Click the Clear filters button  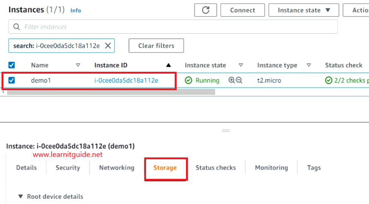[x=156, y=45]
